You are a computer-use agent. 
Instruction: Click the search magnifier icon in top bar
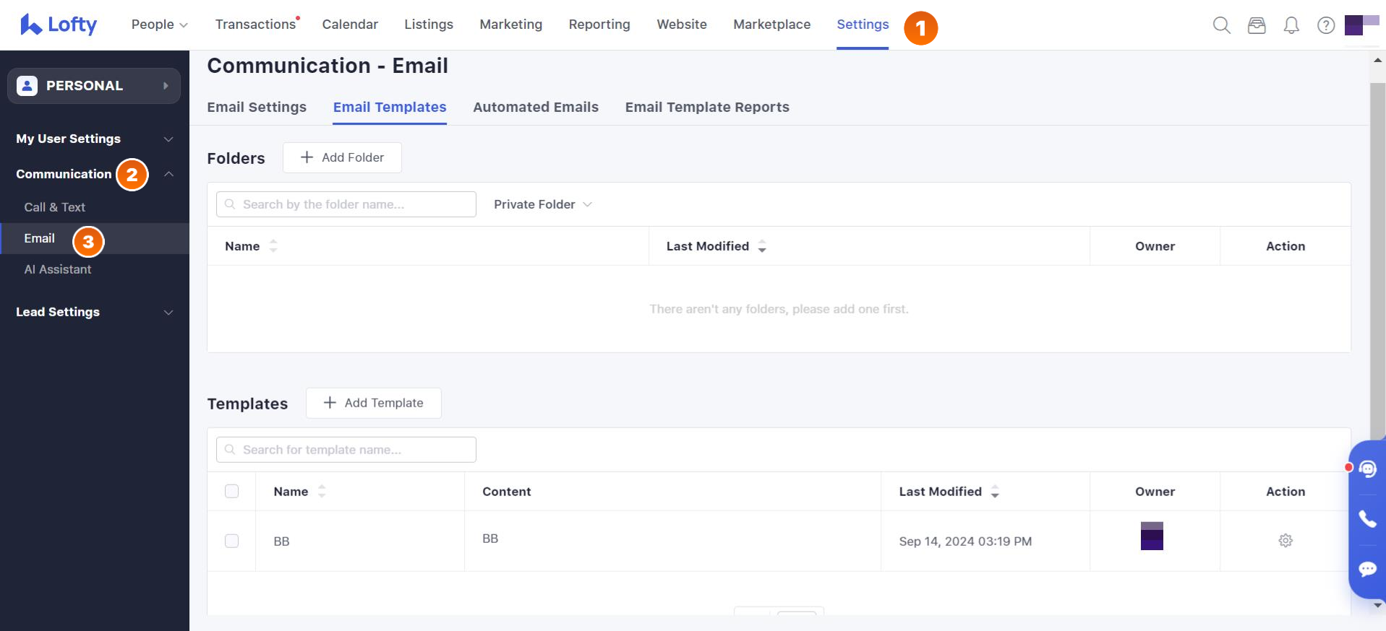pos(1221,25)
